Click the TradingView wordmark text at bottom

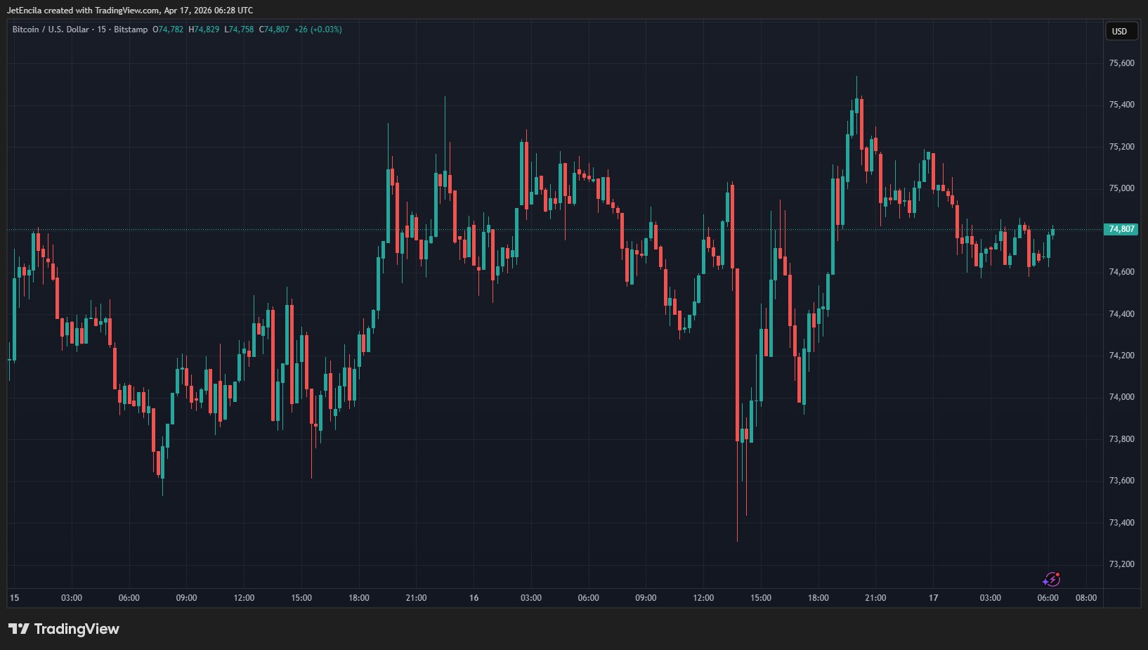pos(77,629)
